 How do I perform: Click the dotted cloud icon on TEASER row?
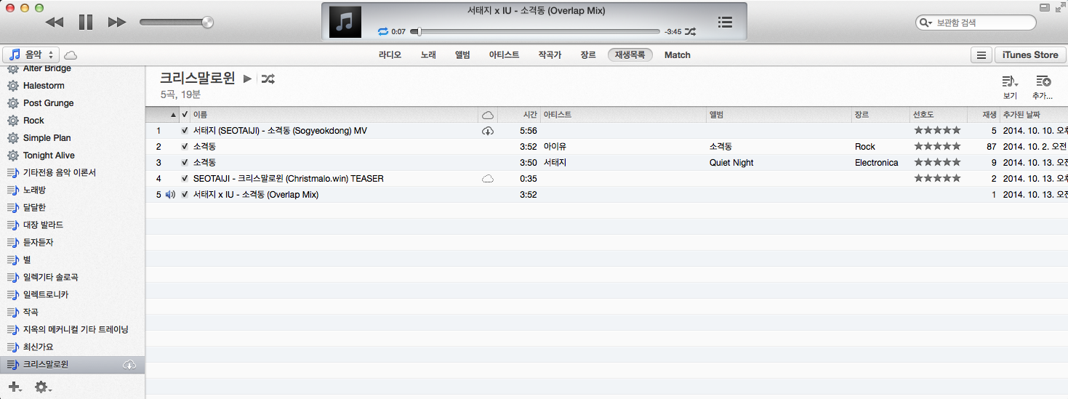click(488, 178)
